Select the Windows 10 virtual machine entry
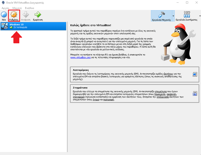Screen dimensions: 201x155 coord(33,26)
